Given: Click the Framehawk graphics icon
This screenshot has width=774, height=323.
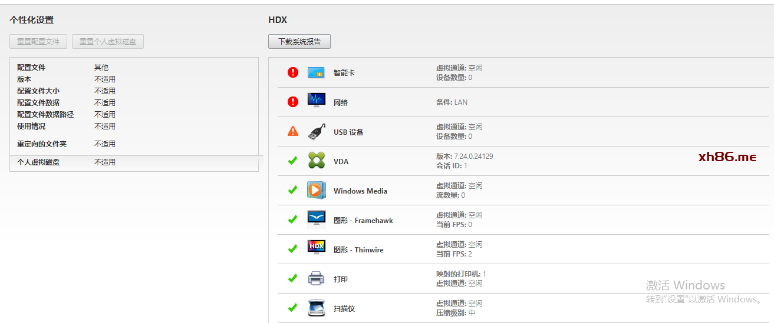Looking at the screenshot, I should 316,219.
